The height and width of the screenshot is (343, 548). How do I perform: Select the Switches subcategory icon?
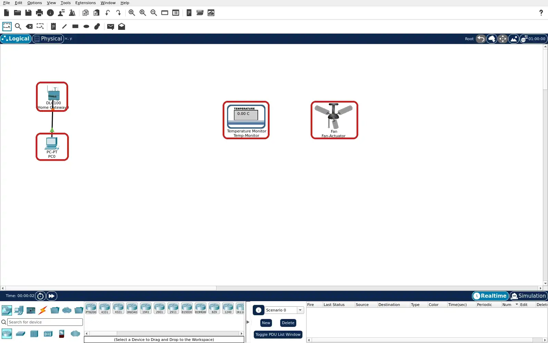click(21, 333)
